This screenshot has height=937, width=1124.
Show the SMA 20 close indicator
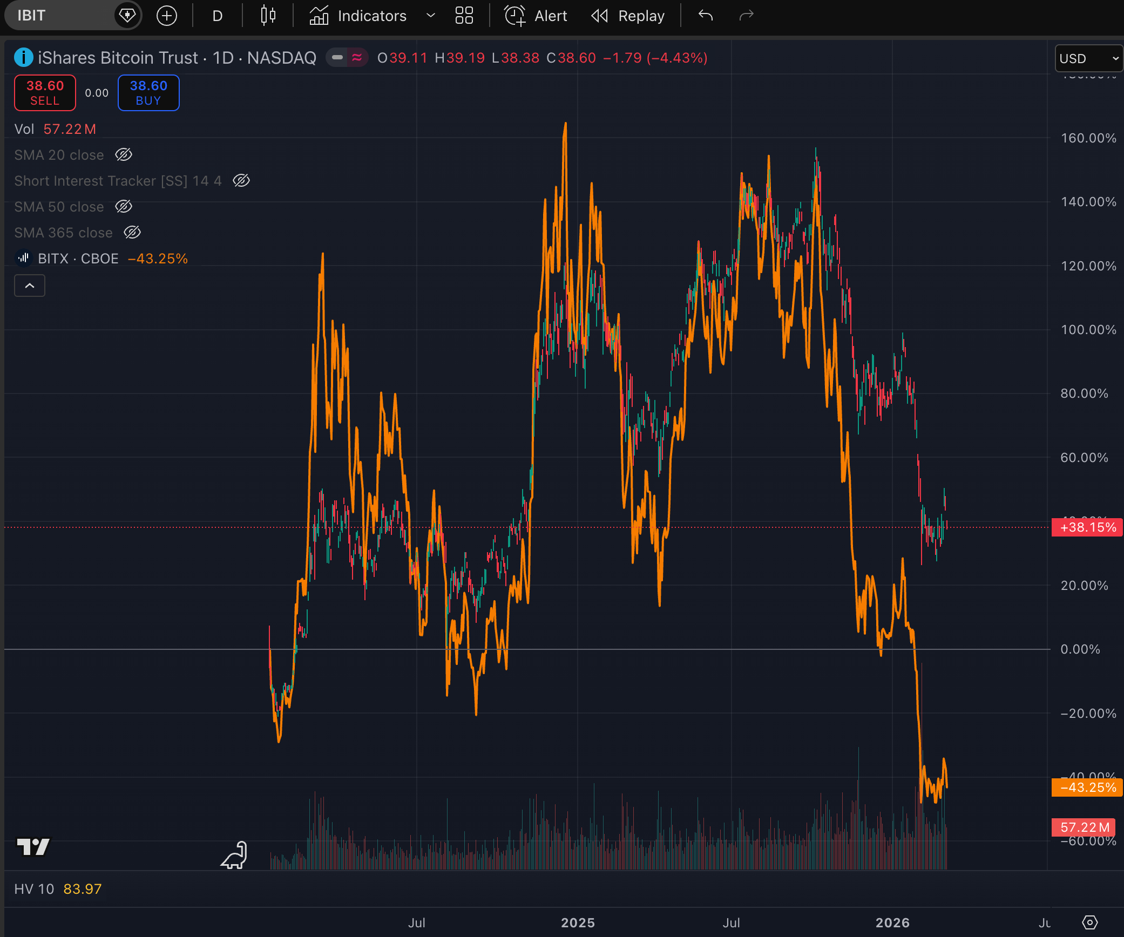[x=124, y=155]
